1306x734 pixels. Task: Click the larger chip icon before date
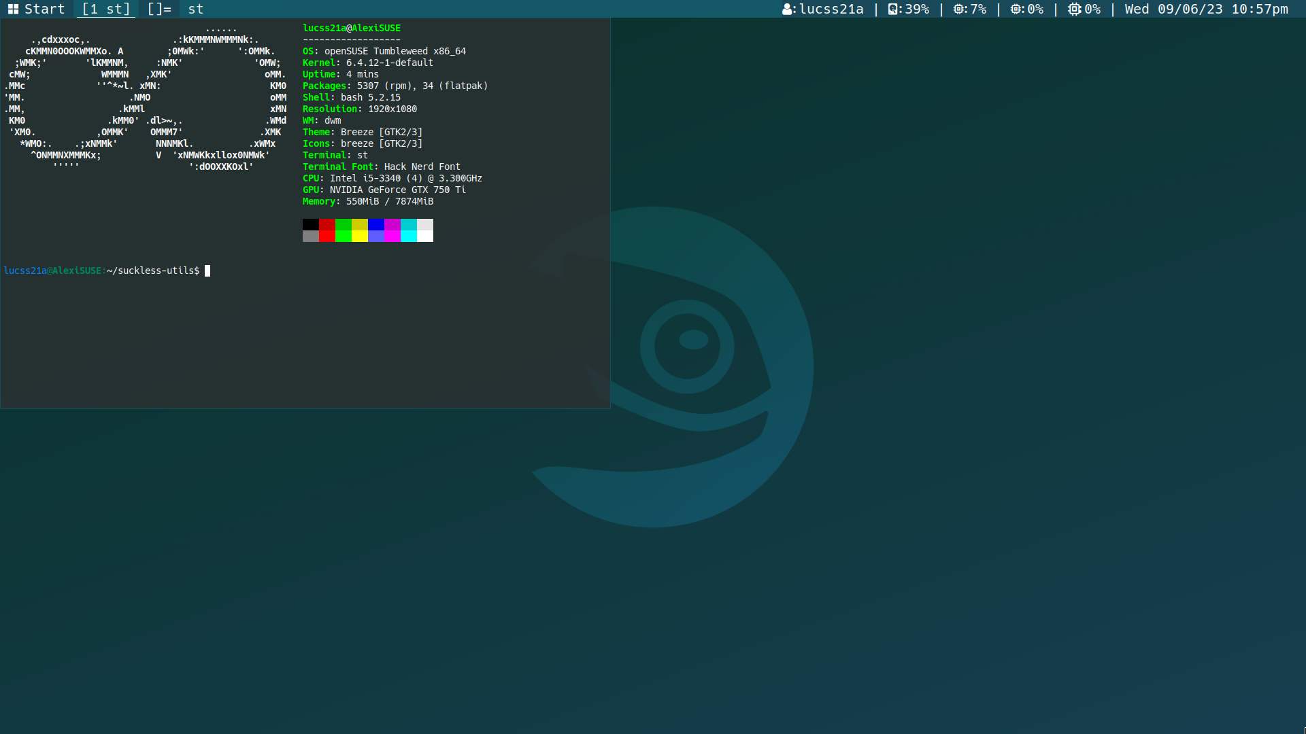(x=1075, y=9)
